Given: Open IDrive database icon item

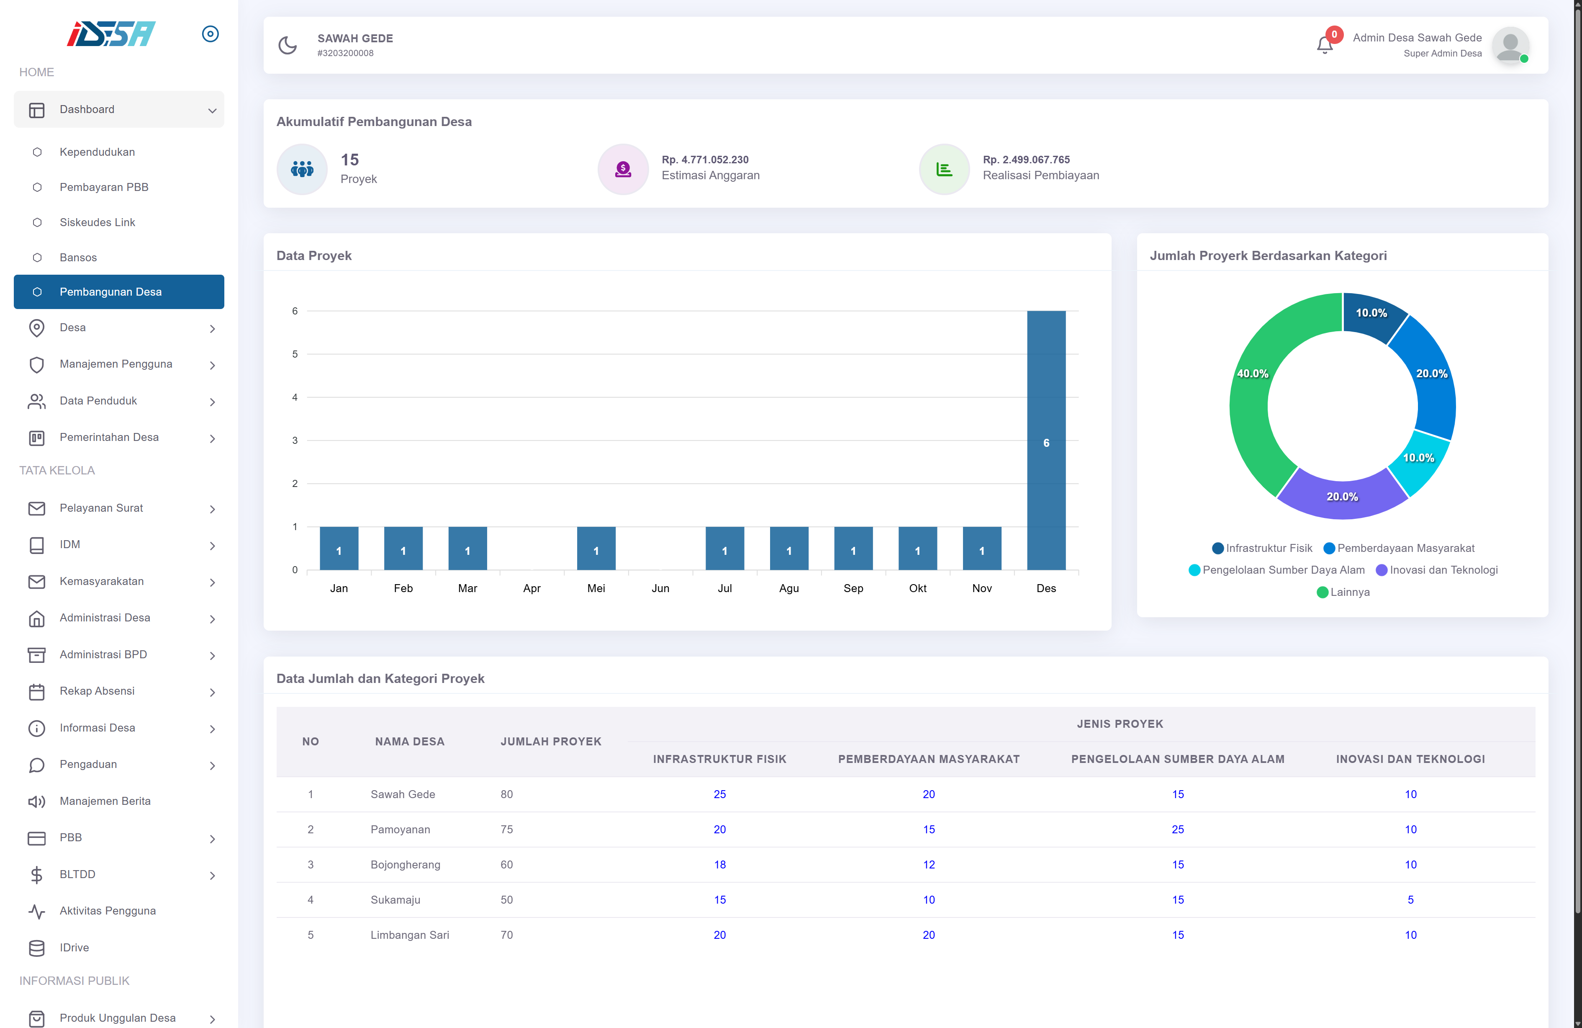Looking at the screenshot, I should click(37, 948).
